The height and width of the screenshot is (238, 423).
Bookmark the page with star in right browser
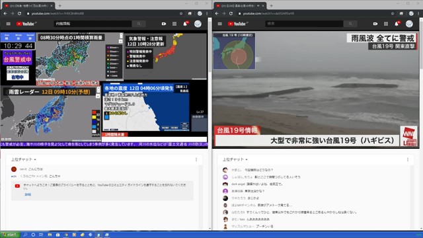click(393, 13)
